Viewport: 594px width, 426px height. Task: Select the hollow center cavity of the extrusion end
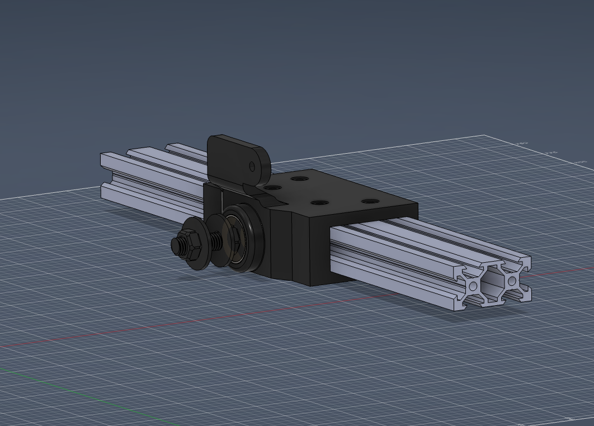[x=492, y=283]
